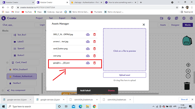
Task: Expand the Card_View2 tree node
Action: click(x=7, y=63)
